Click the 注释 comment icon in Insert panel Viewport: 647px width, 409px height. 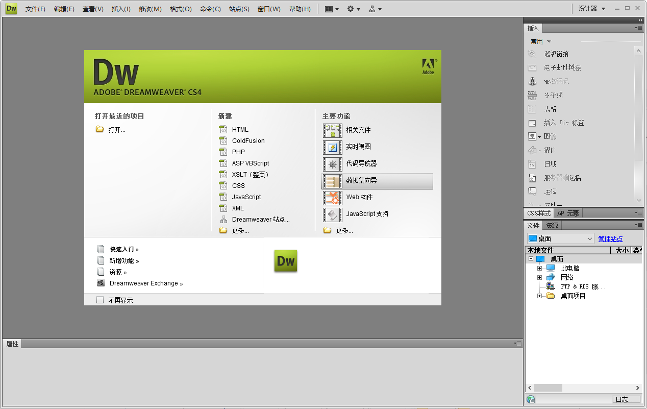(x=532, y=191)
